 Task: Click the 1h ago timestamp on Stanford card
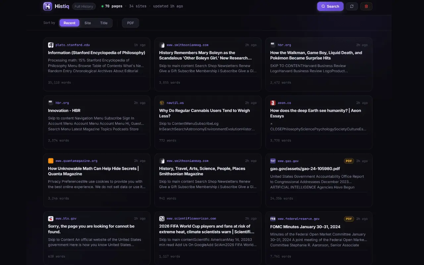pos(140,45)
